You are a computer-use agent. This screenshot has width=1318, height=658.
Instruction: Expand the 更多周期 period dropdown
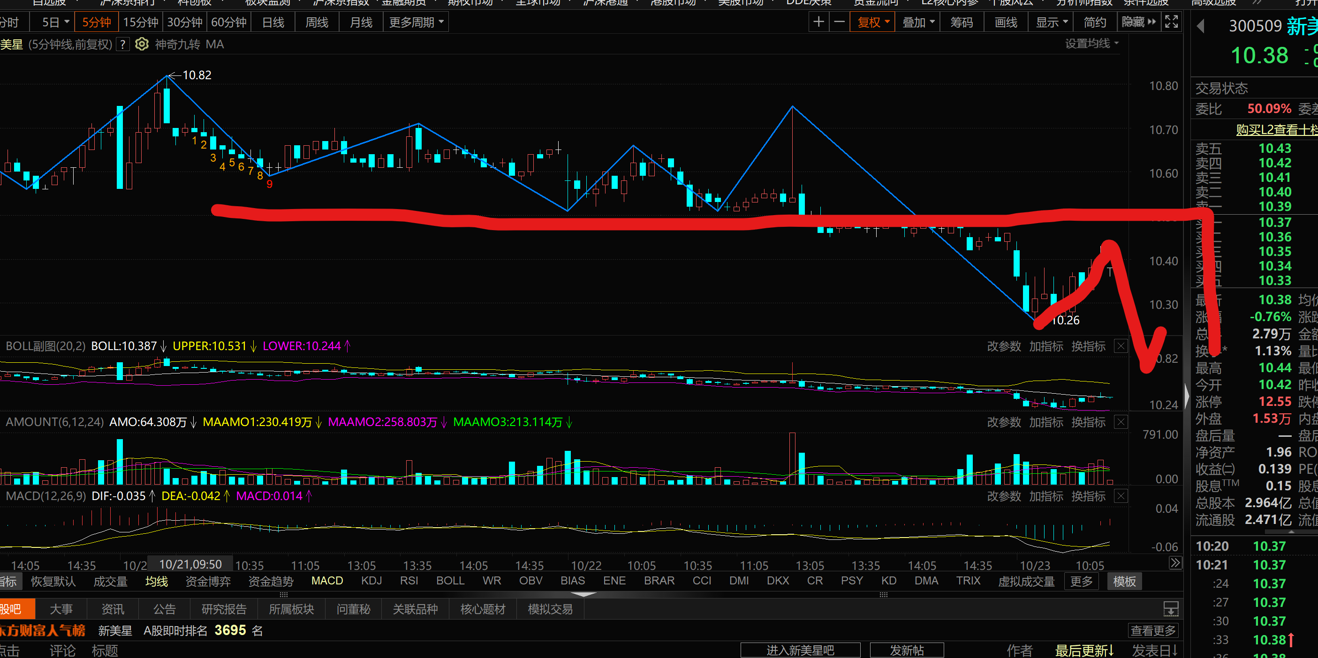(x=416, y=22)
